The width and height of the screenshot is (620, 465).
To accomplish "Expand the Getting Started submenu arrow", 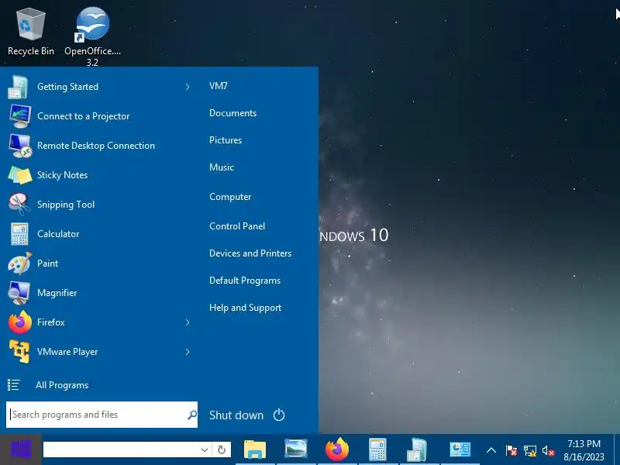I will [x=188, y=87].
